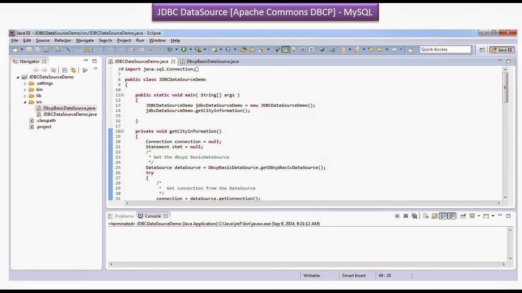Screen dimensions: 522x293
Task: Save all open files
Action: click(x=38, y=49)
